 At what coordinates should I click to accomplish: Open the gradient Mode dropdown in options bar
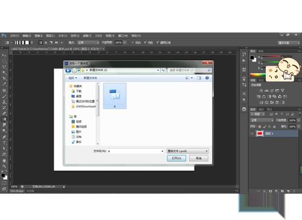(88, 43)
